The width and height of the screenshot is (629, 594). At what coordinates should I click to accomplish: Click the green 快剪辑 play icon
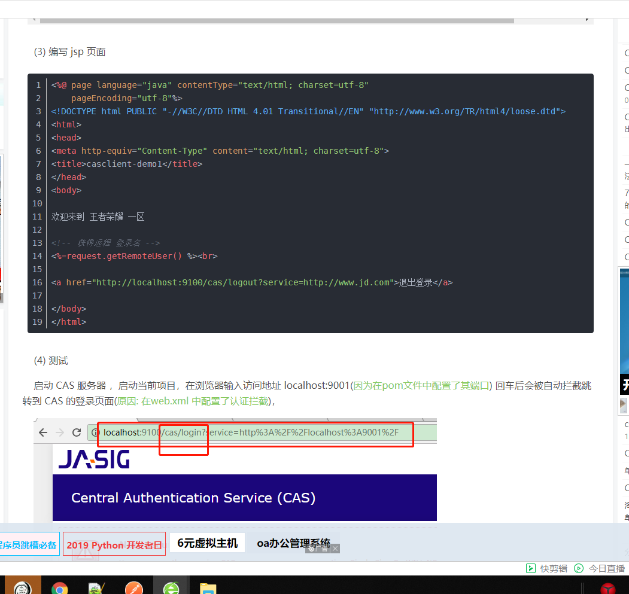[x=531, y=568]
